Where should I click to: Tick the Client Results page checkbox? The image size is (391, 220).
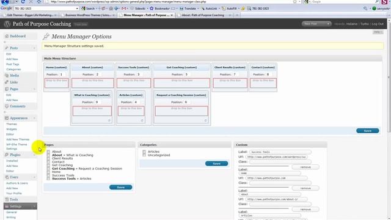click(48, 158)
